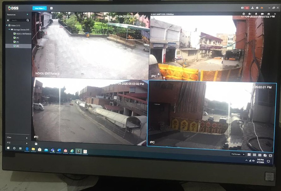This screenshot has height=191, width=281.
Task: Select the Live View 1 tab
Action: click(39, 8)
